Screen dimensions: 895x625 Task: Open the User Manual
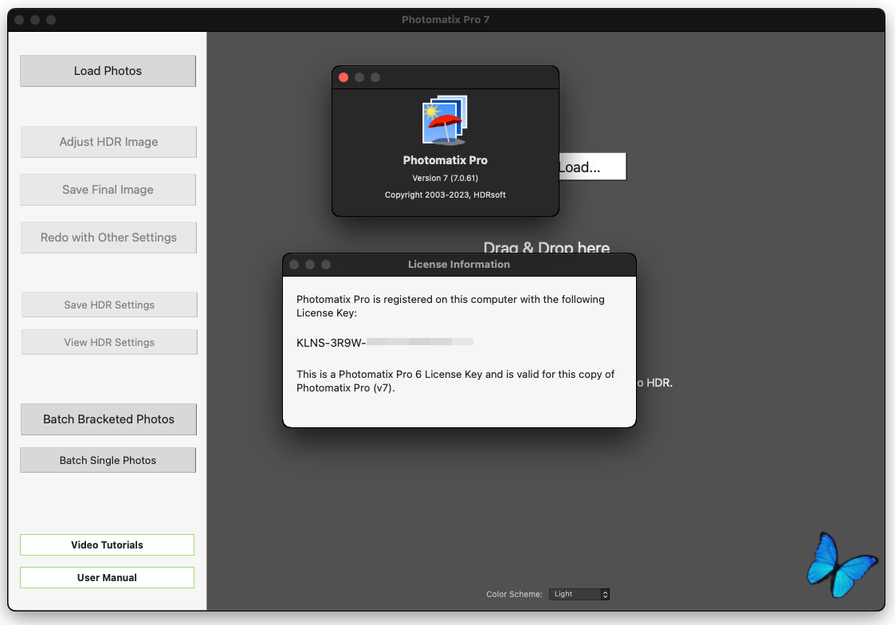[107, 577]
